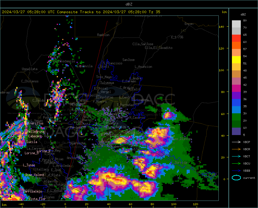Screen dimensions: 258x208
Task: Click the L_Tunas place label
Action: pos(29,165)
